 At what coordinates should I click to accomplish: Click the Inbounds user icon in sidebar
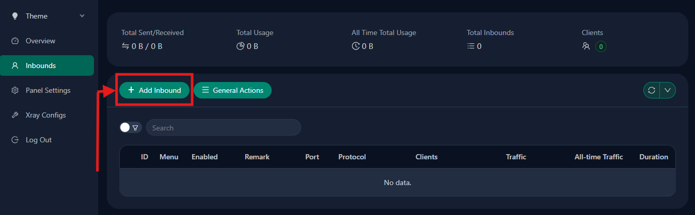click(15, 65)
